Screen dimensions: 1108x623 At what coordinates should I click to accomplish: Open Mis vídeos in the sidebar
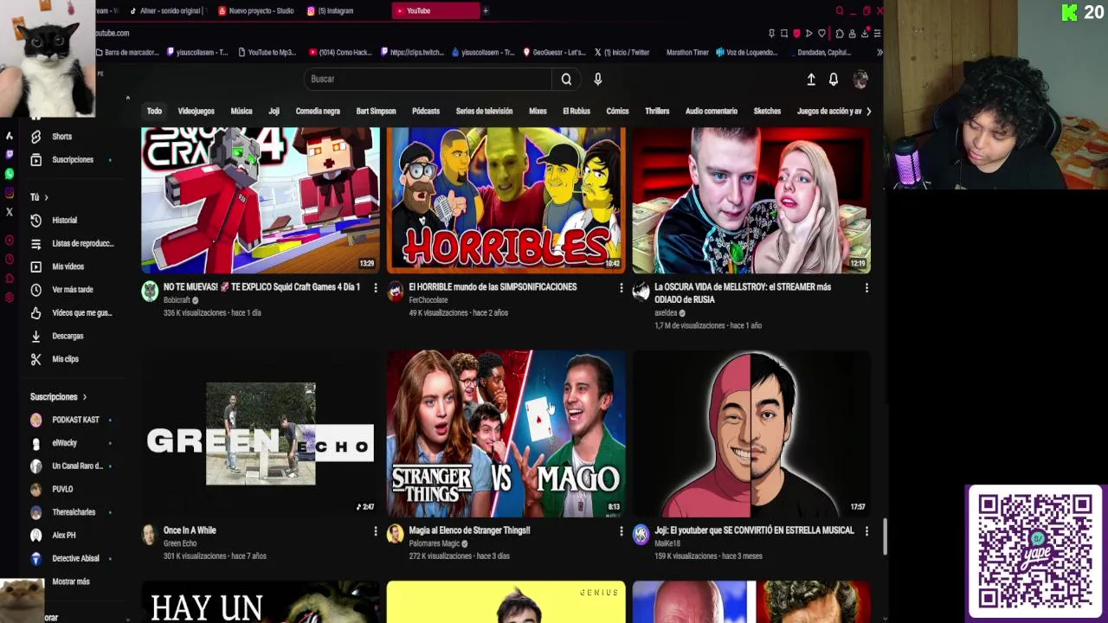click(x=69, y=267)
